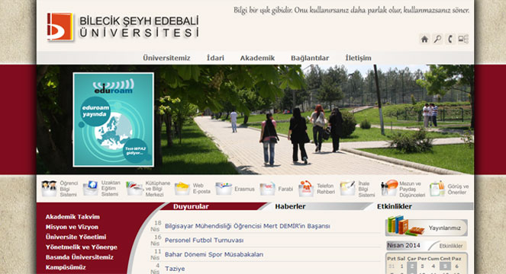This screenshot has height=274, width=506.
Task: Open Misyon ve Vizyon link
Action: click(72, 227)
